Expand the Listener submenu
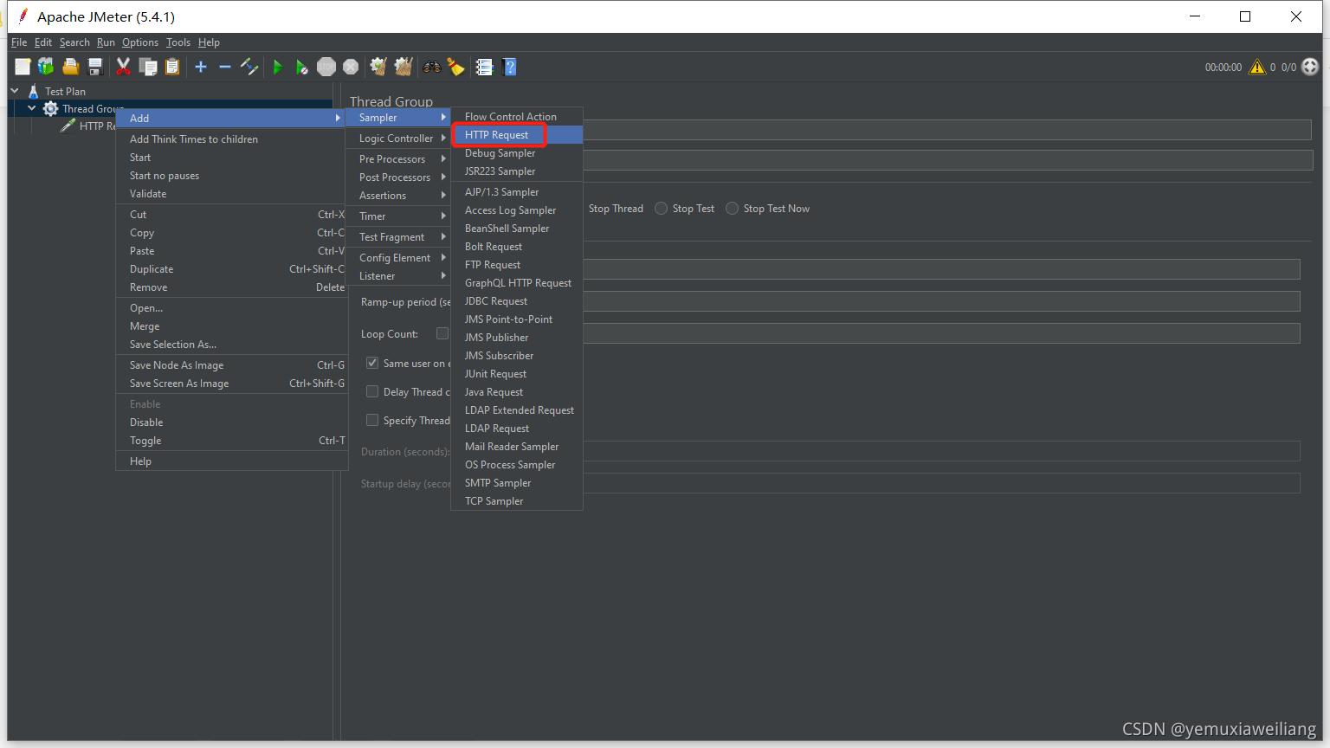Image resolution: width=1330 pixels, height=748 pixels. pyautogui.click(x=399, y=275)
